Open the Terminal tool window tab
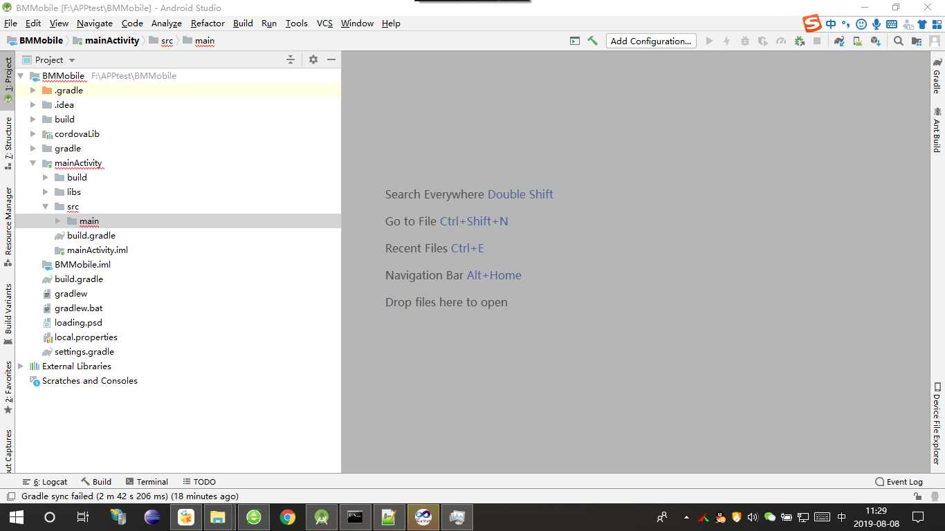Screen dimensions: 945x531 pyautogui.click(x=147, y=482)
